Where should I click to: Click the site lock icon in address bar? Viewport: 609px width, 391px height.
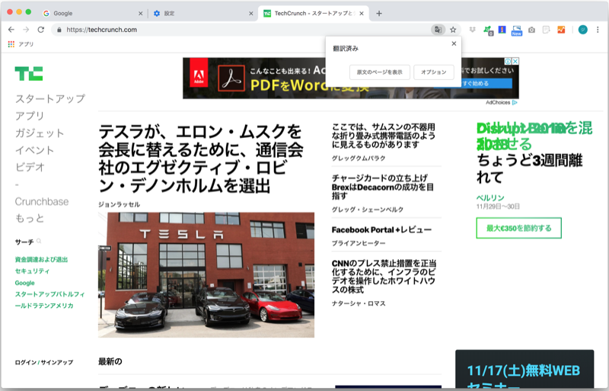pos(59,30)
